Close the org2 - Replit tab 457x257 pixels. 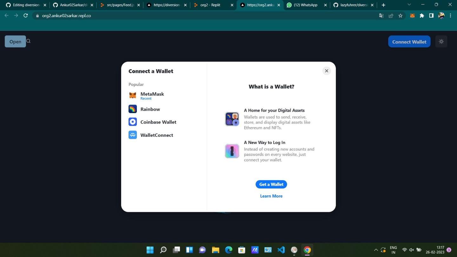[232, 5]
